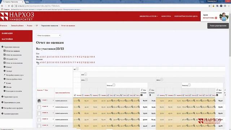Click the yellow lock extension icon in toolbar

213,6
